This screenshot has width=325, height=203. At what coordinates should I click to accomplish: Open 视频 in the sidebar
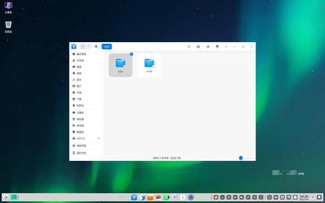[x=87, y=73]
